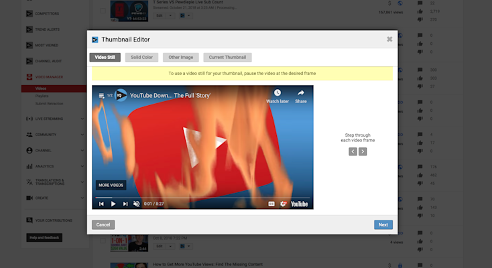This screenshot has height=268, width=492.
Task: Click the Create camera icon
Action: click(x=29, y=198)
